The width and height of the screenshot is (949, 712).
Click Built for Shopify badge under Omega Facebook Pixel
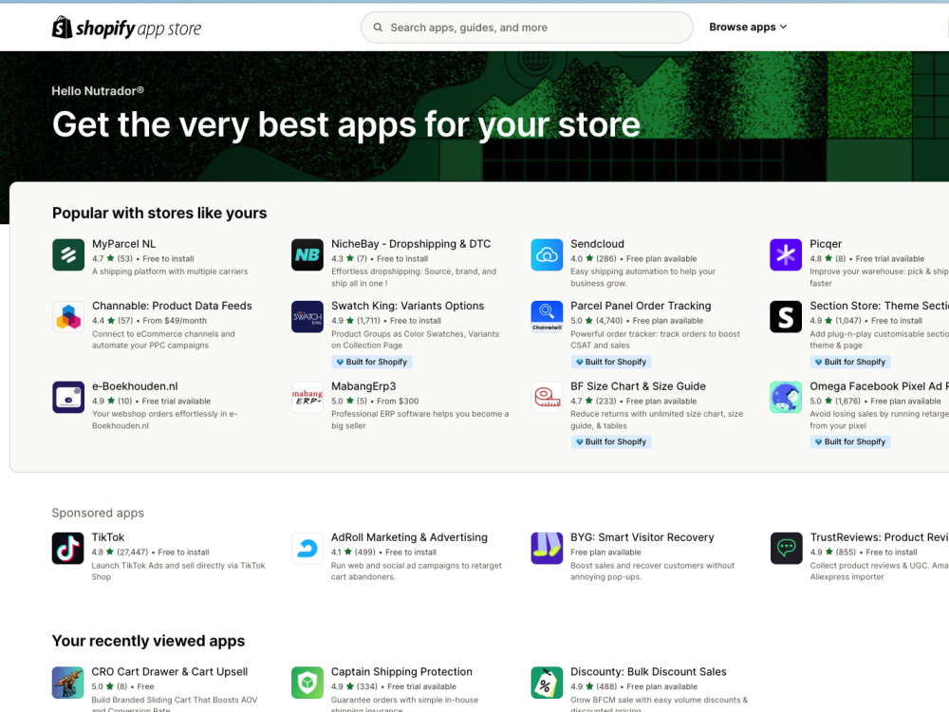tap(850, 442)
